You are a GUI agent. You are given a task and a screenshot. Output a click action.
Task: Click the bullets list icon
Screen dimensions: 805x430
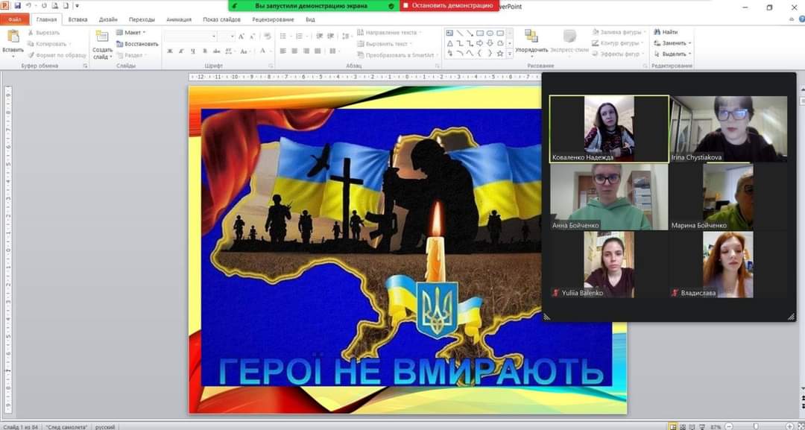(285, 37)
